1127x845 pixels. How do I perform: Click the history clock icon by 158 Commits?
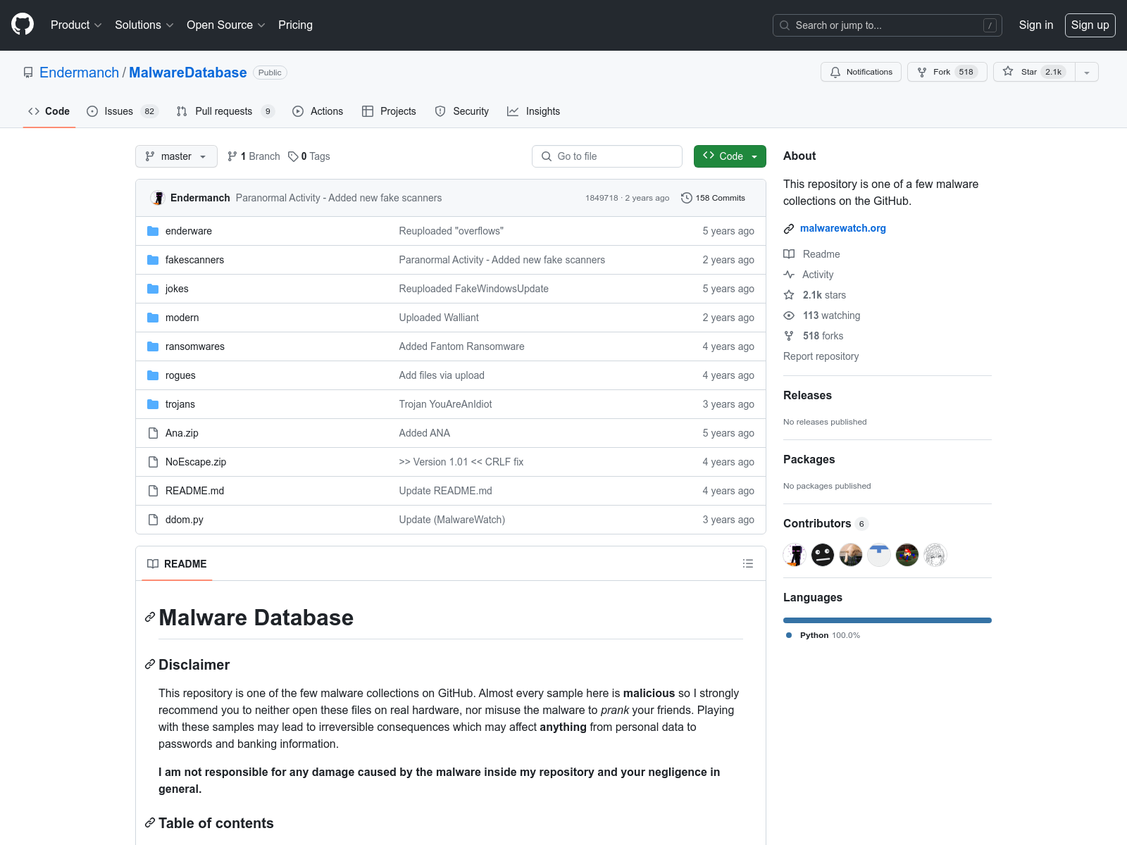tap(687, 198)
